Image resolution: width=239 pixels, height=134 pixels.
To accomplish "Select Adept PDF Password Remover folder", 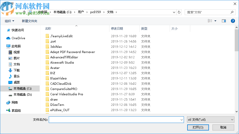I will coord(73,52).
